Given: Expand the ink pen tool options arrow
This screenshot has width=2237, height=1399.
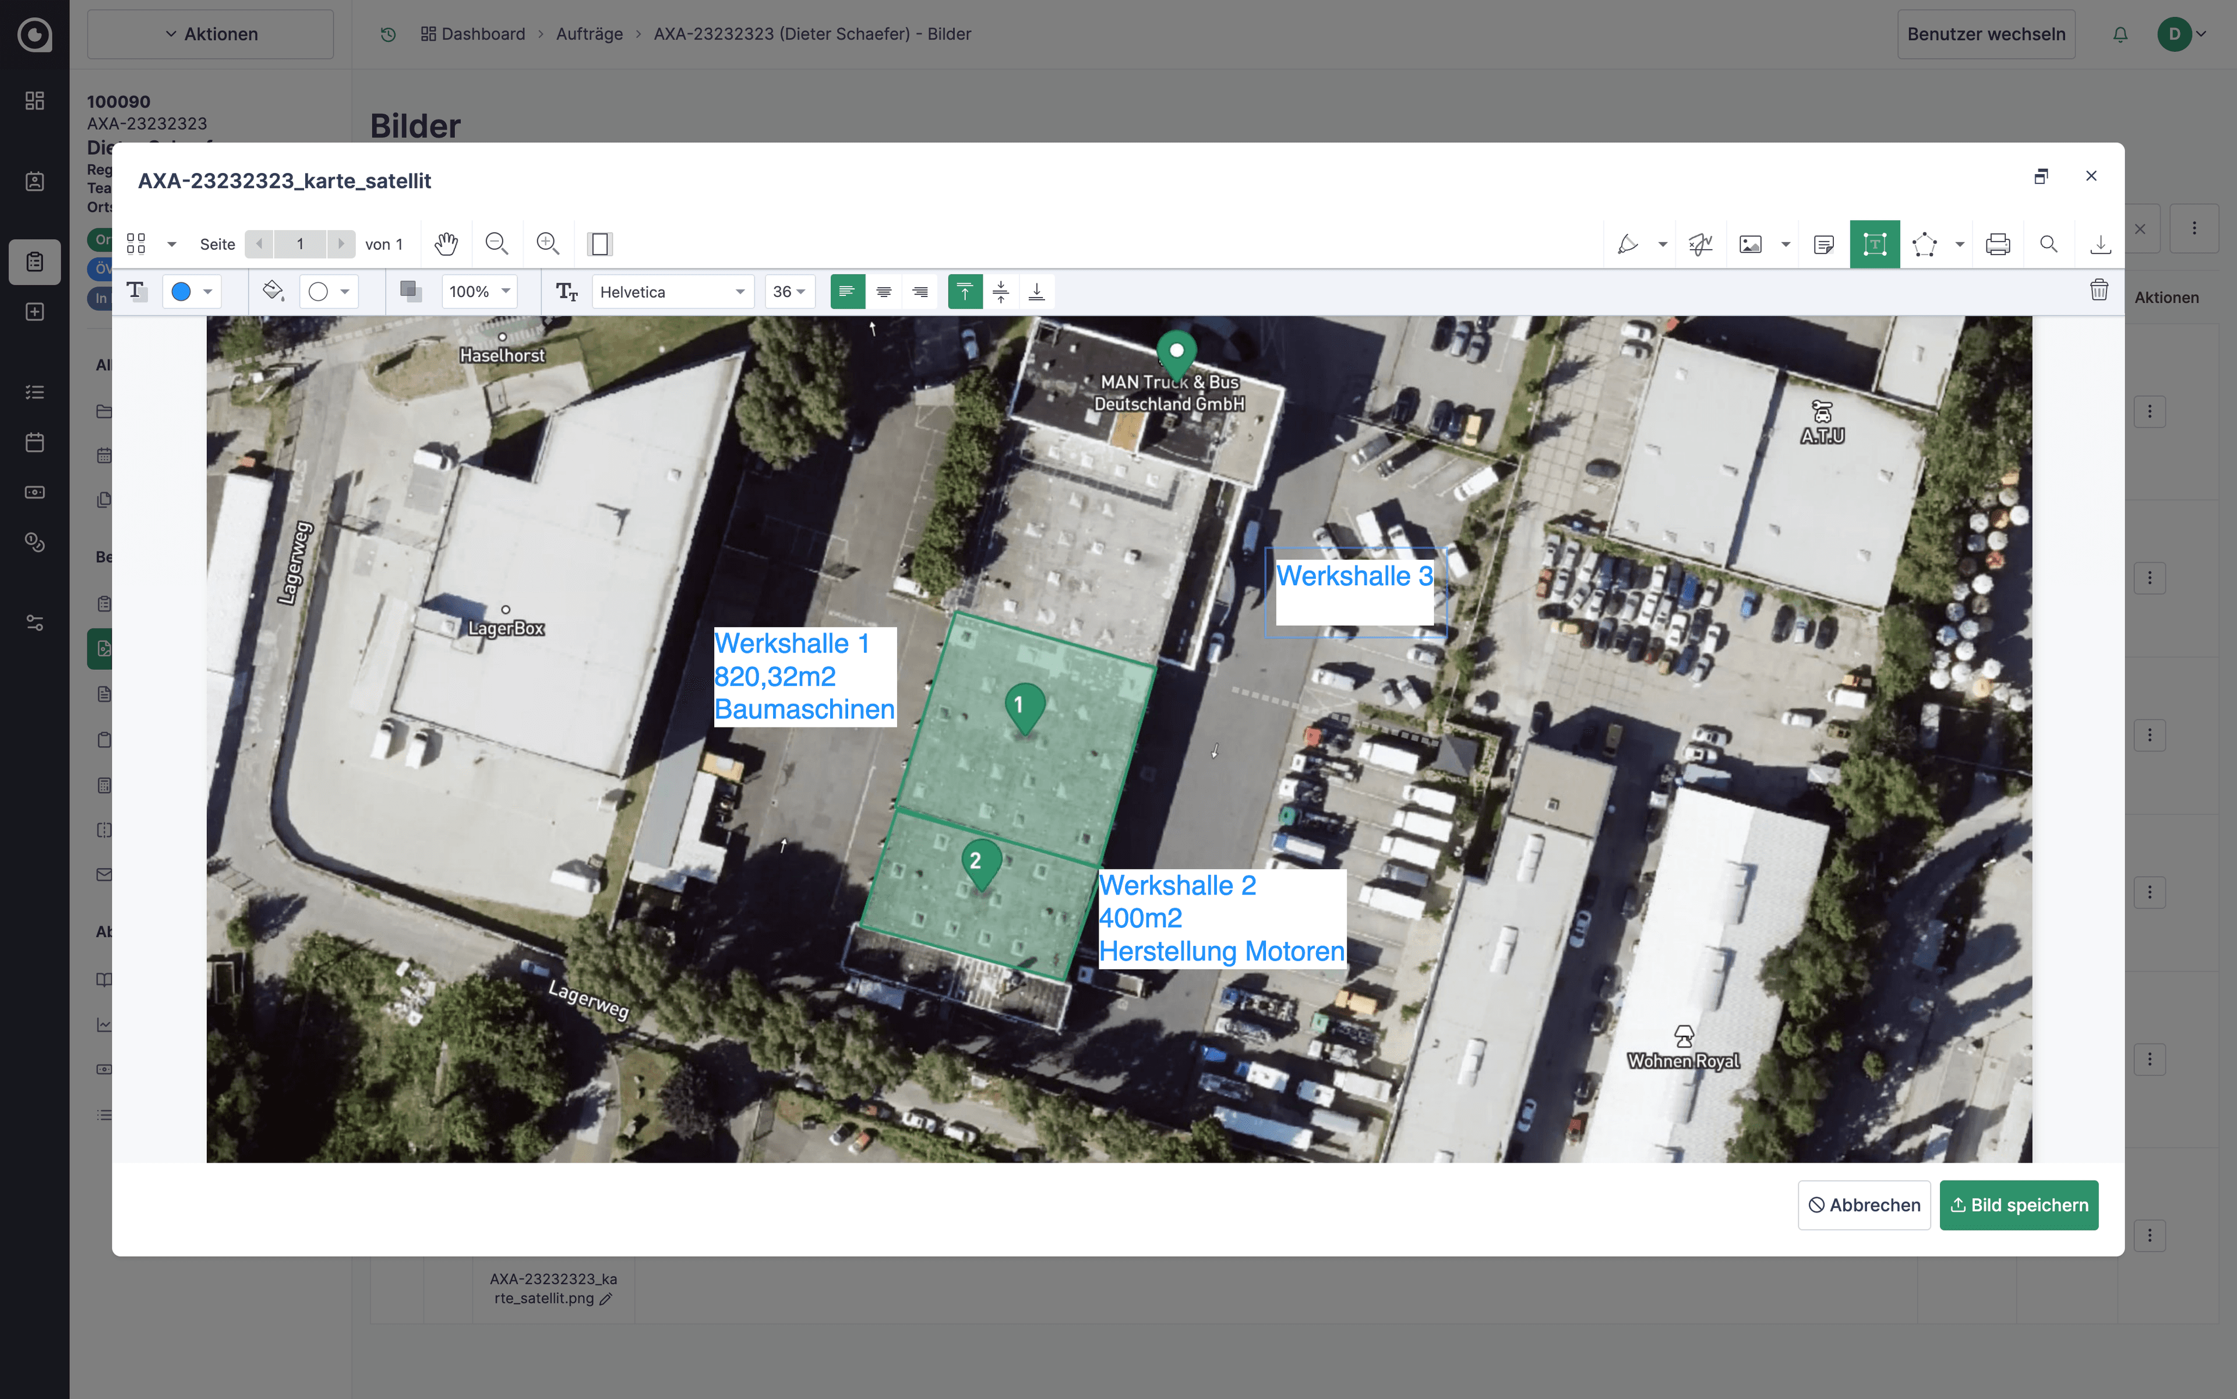Looking at the screenshot, I should pos(1663,244).
